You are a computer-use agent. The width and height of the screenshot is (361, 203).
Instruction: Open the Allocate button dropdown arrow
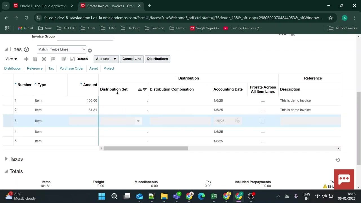coord(115,59)
